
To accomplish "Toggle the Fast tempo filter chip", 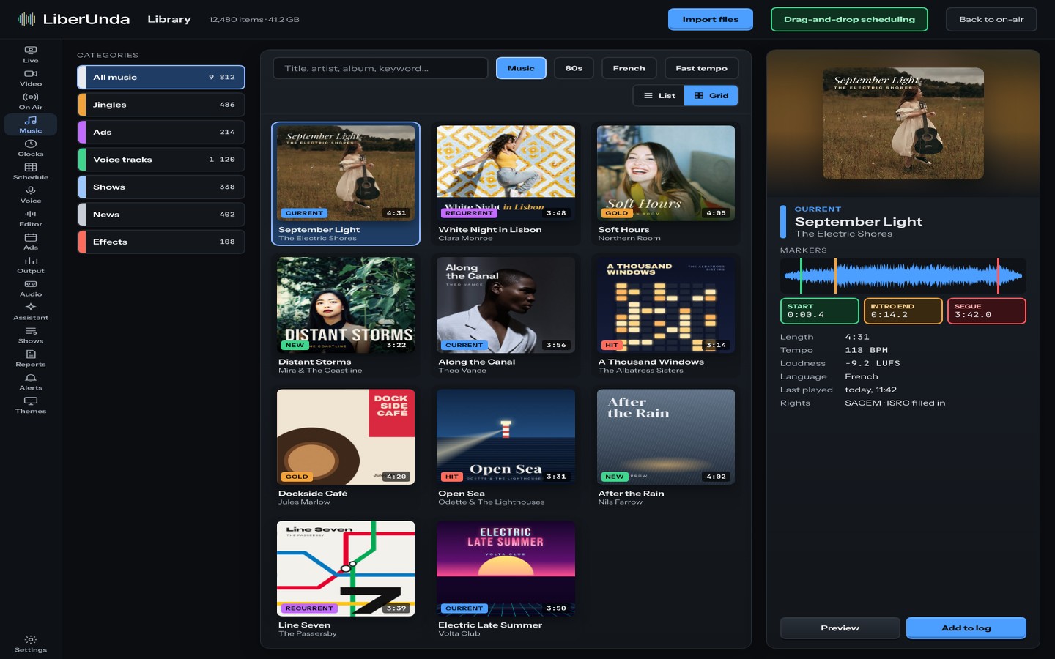I will 701,68.
